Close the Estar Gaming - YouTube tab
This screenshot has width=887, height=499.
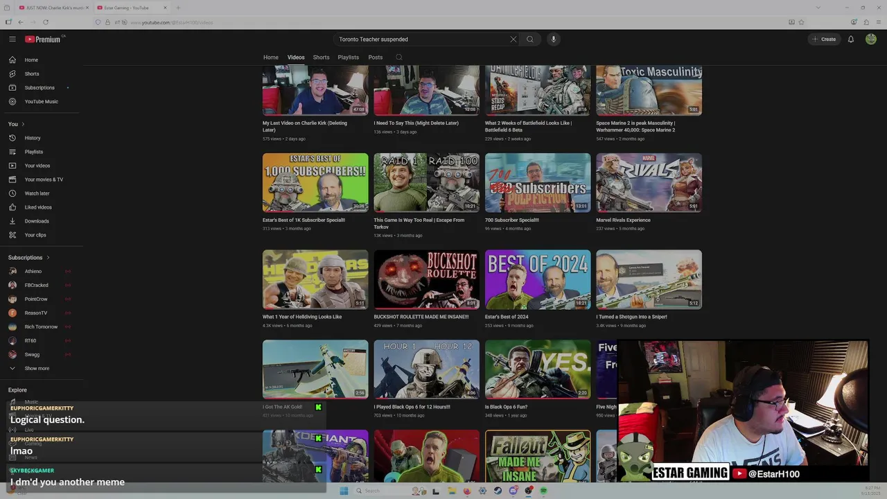165,8
